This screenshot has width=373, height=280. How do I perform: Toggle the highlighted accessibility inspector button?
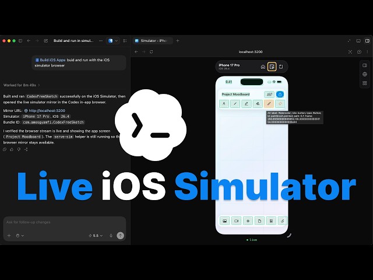(x=272, y=66)
